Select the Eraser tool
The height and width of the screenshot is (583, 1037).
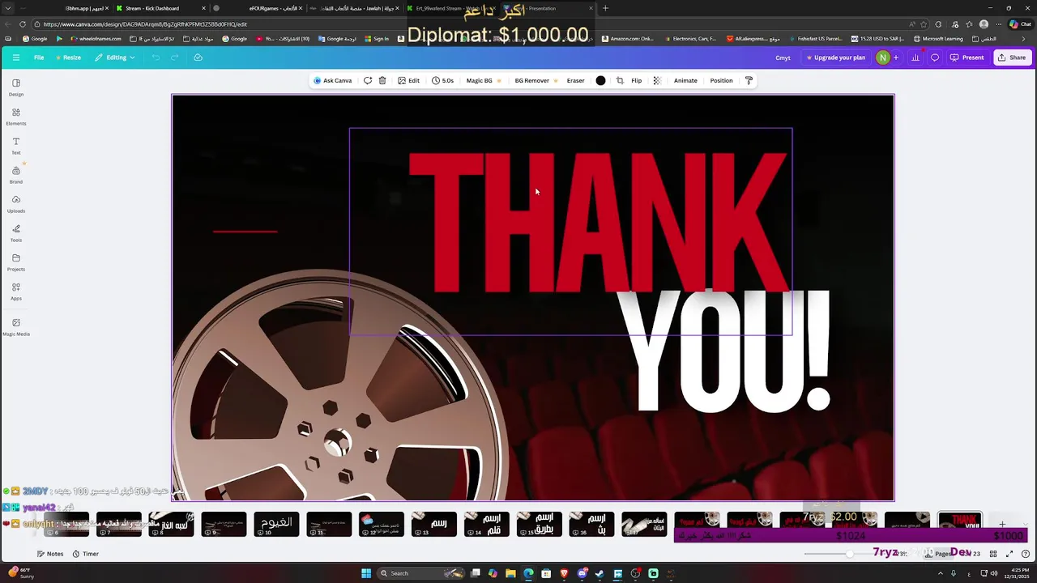click(575, 80)
